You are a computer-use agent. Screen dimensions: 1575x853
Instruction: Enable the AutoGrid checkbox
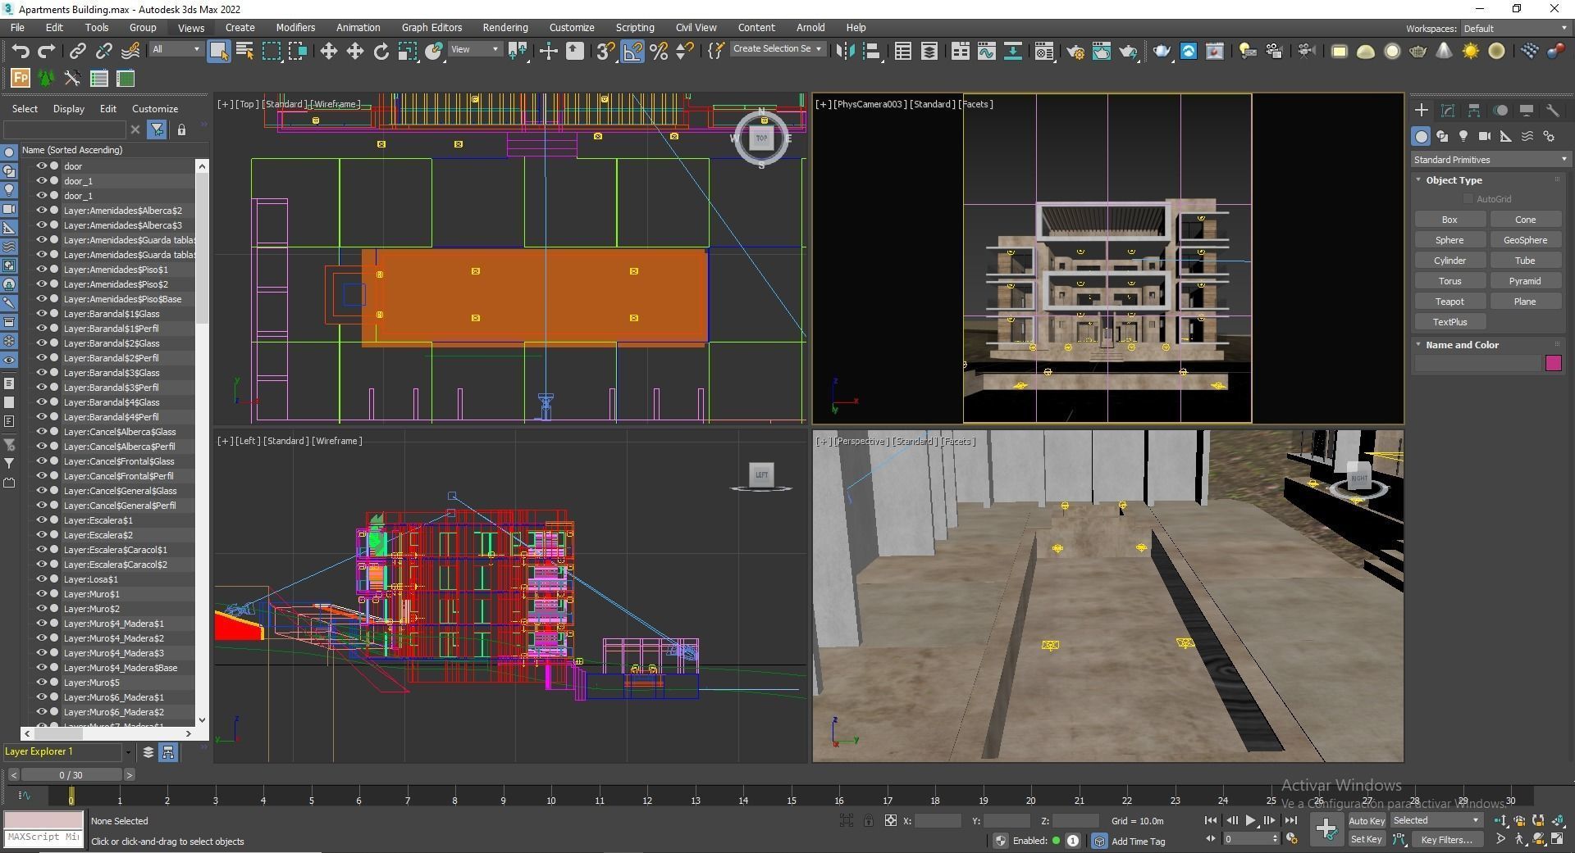point(1468,199)
